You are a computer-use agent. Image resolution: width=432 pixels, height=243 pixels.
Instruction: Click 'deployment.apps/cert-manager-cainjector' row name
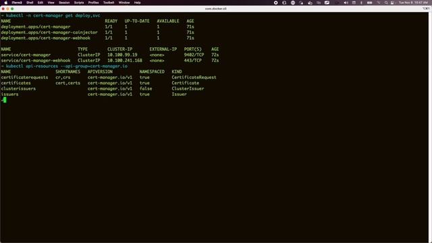pos(49,32)
